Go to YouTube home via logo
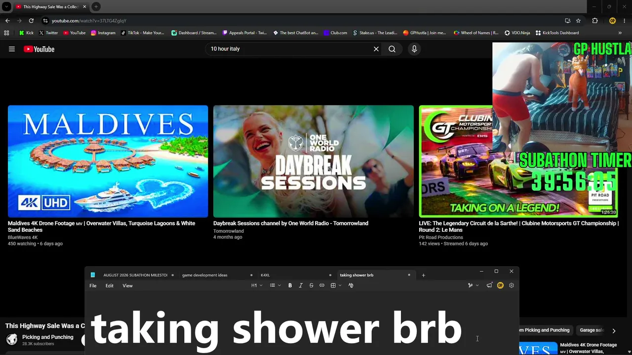This screenshot has height=355, width=632. (39, 49)
